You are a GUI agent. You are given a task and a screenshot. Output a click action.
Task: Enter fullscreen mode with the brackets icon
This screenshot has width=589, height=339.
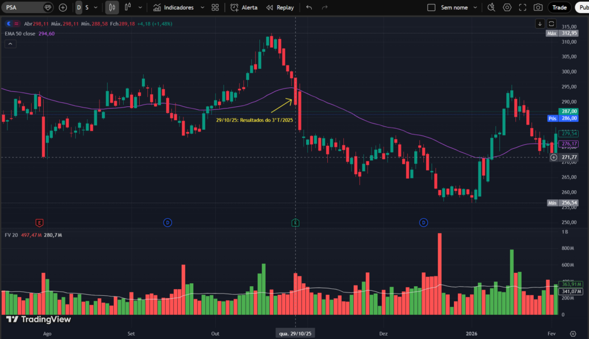[522, 7]
